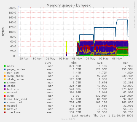Click the apps max value 7.96G
Screen dimensions: 137x122
coord(129,66)
